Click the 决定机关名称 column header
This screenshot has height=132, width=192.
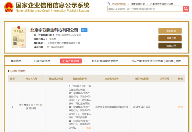coord(112,78)
